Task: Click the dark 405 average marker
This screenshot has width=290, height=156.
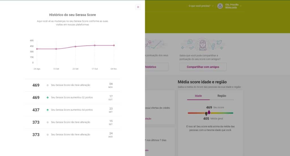Action: pyautogui.click(x=206, y=114)
